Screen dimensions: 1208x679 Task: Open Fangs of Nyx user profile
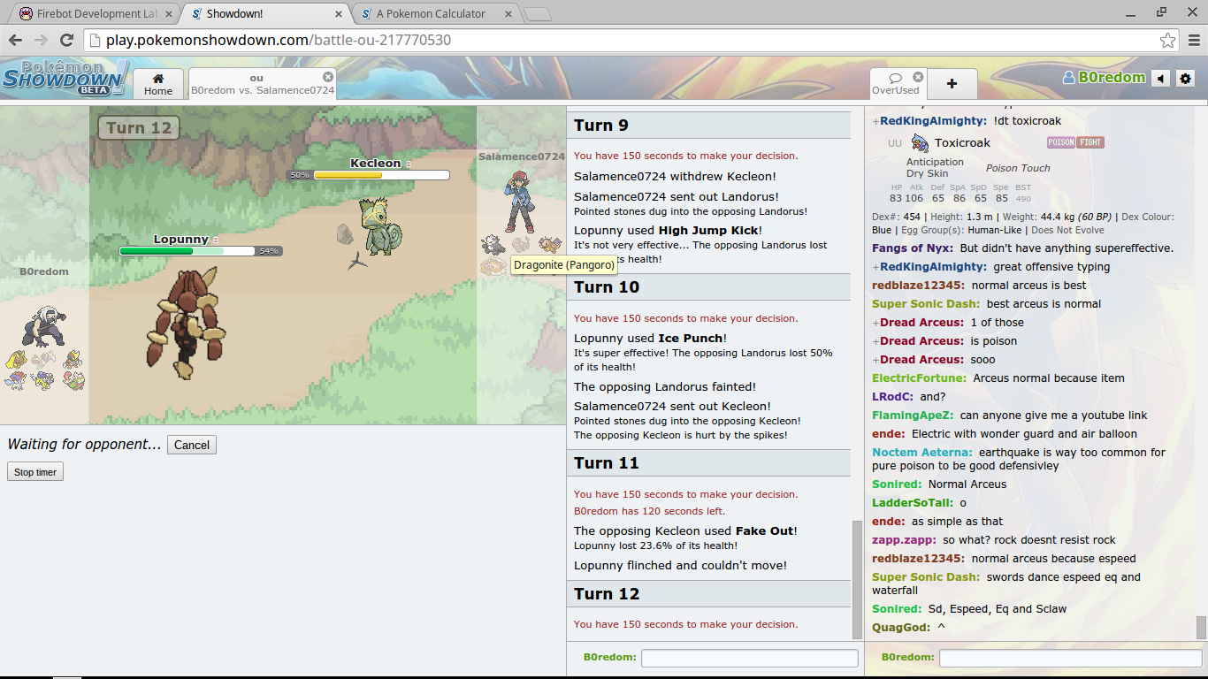pyautogui.click(x=914, y=248)
